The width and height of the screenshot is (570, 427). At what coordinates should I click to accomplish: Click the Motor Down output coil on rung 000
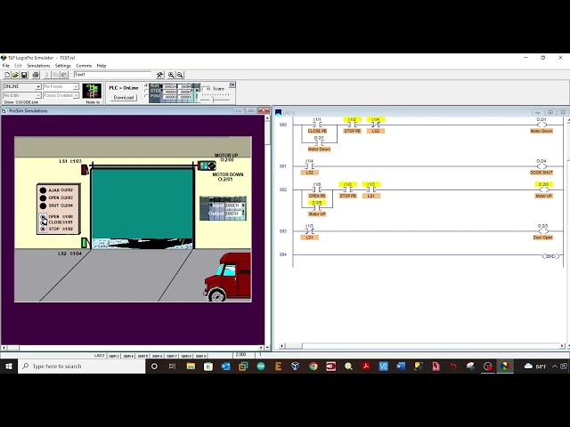[x=541, y=125]
